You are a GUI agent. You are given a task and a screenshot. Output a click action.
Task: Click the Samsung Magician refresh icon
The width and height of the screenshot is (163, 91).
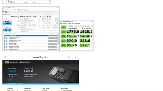[x=5, y=57]
